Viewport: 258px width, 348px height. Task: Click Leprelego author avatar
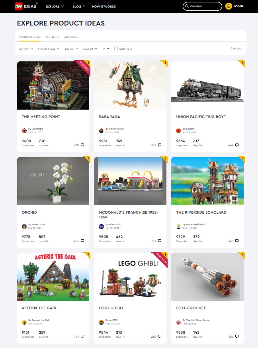click(24, 131)
